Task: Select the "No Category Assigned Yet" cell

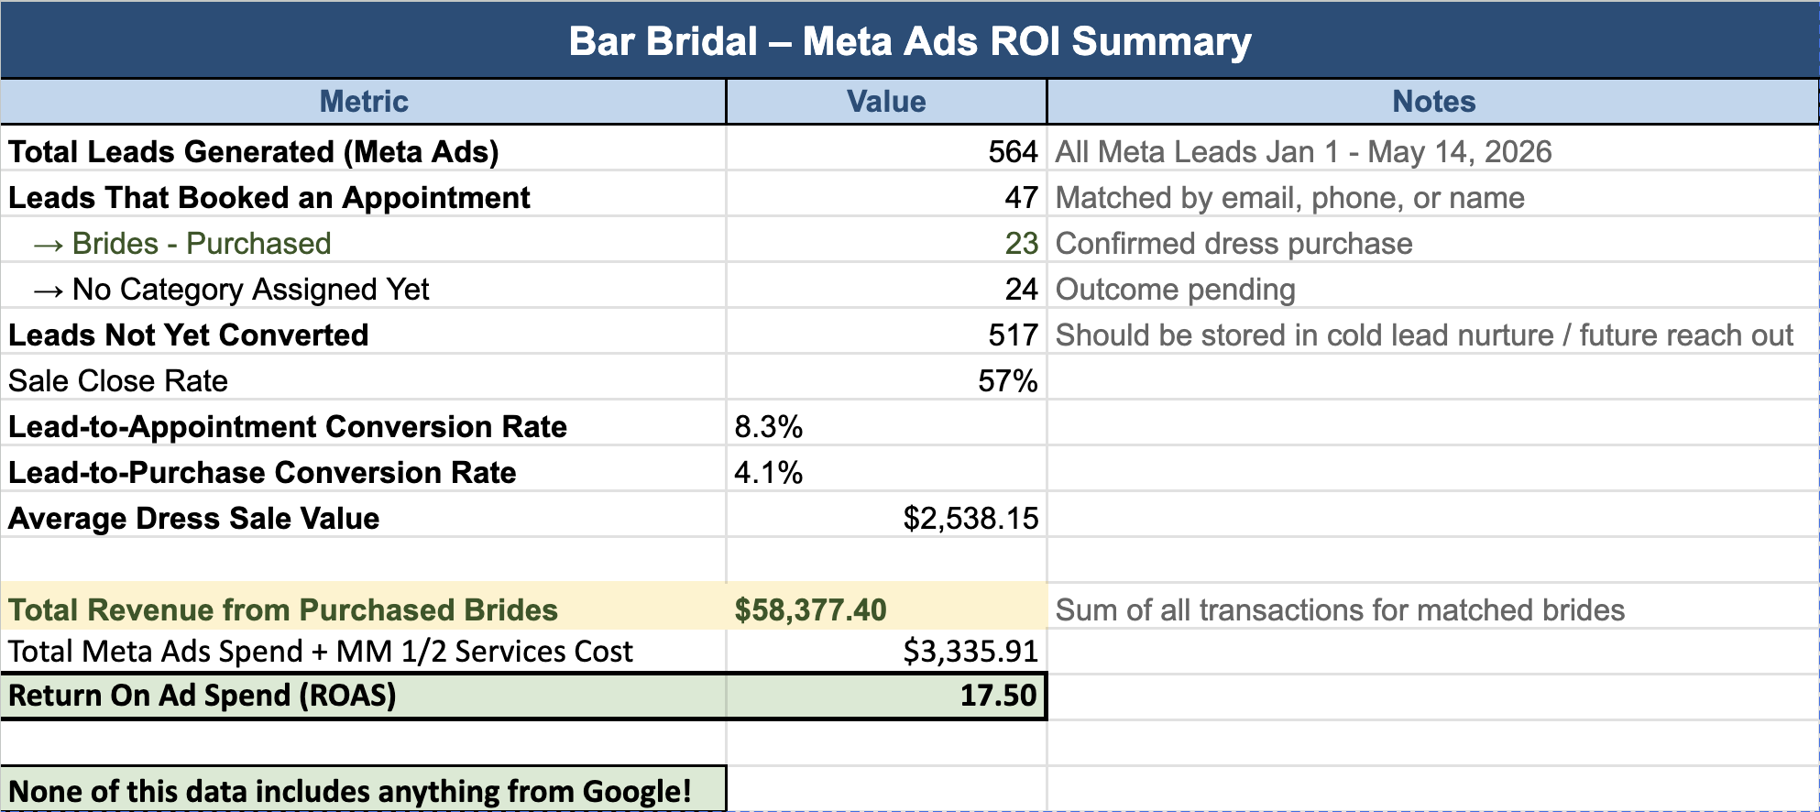Action: [364, 285]
